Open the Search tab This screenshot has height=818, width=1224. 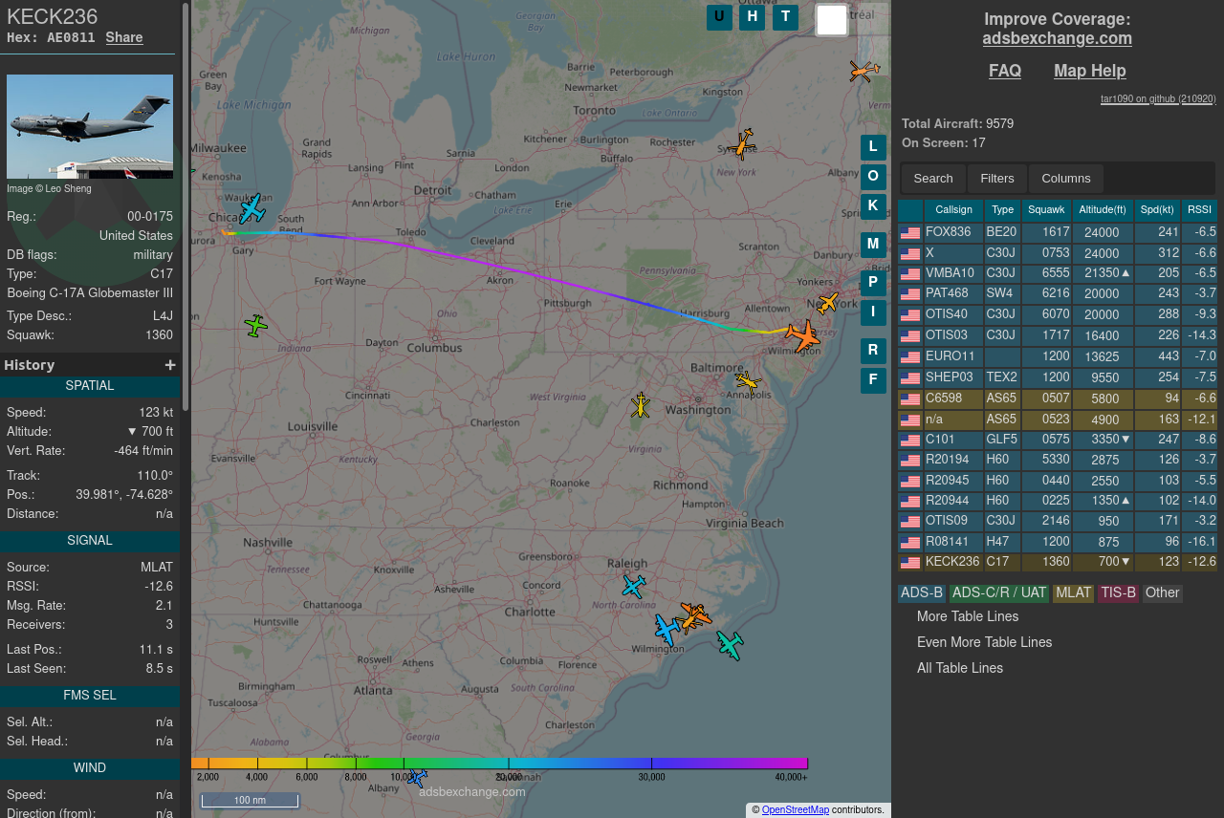pos(933,179)
